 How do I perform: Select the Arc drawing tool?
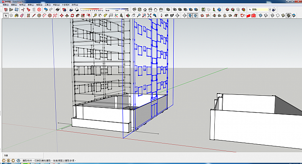coord(44,16)
